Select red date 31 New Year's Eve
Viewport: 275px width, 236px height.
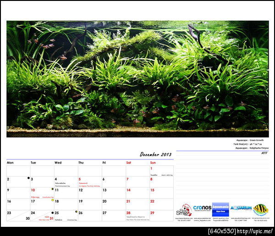51,219
